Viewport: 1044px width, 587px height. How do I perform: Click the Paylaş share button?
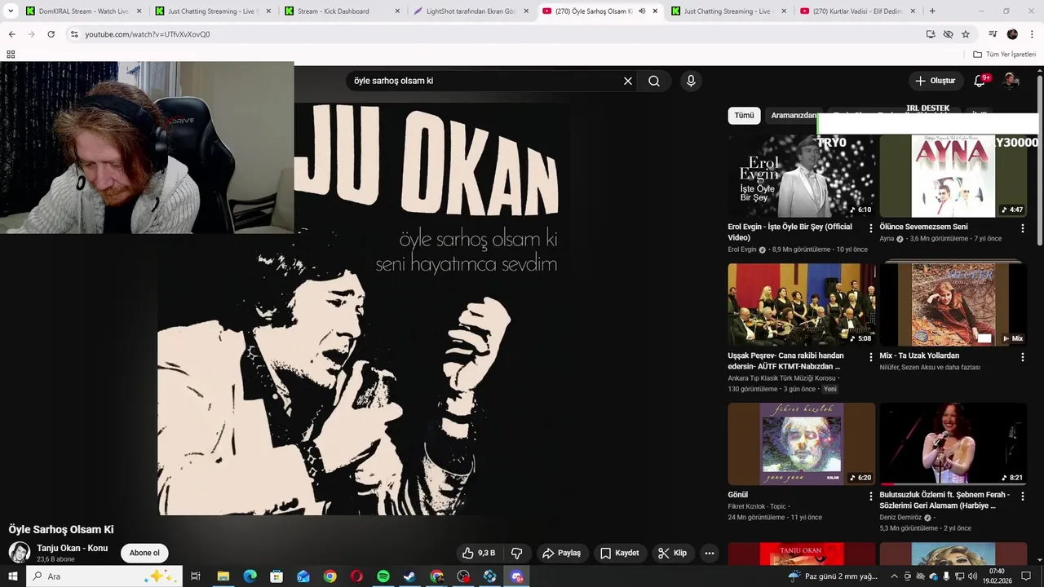(x=562, y=553)
